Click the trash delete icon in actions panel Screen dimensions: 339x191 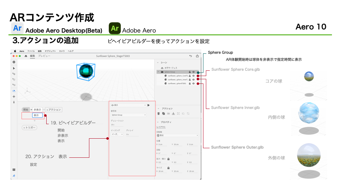point(159,114)
